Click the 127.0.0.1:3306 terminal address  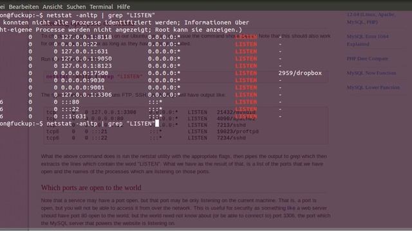(x=86, y=94)
